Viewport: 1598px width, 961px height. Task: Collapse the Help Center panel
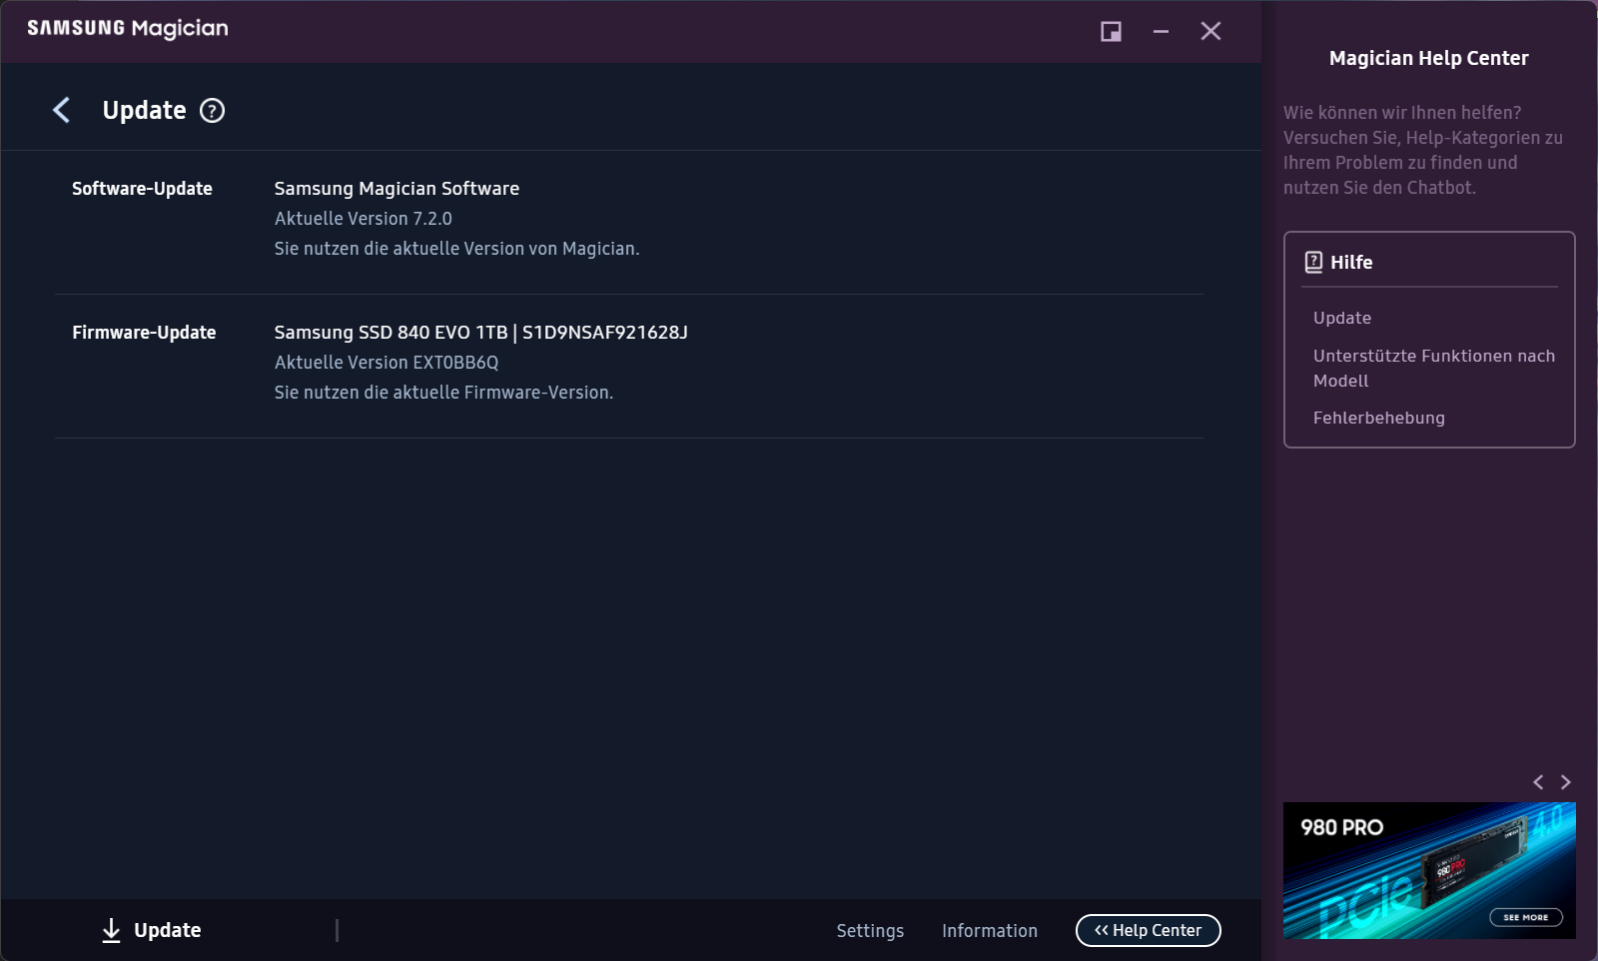1149,930
